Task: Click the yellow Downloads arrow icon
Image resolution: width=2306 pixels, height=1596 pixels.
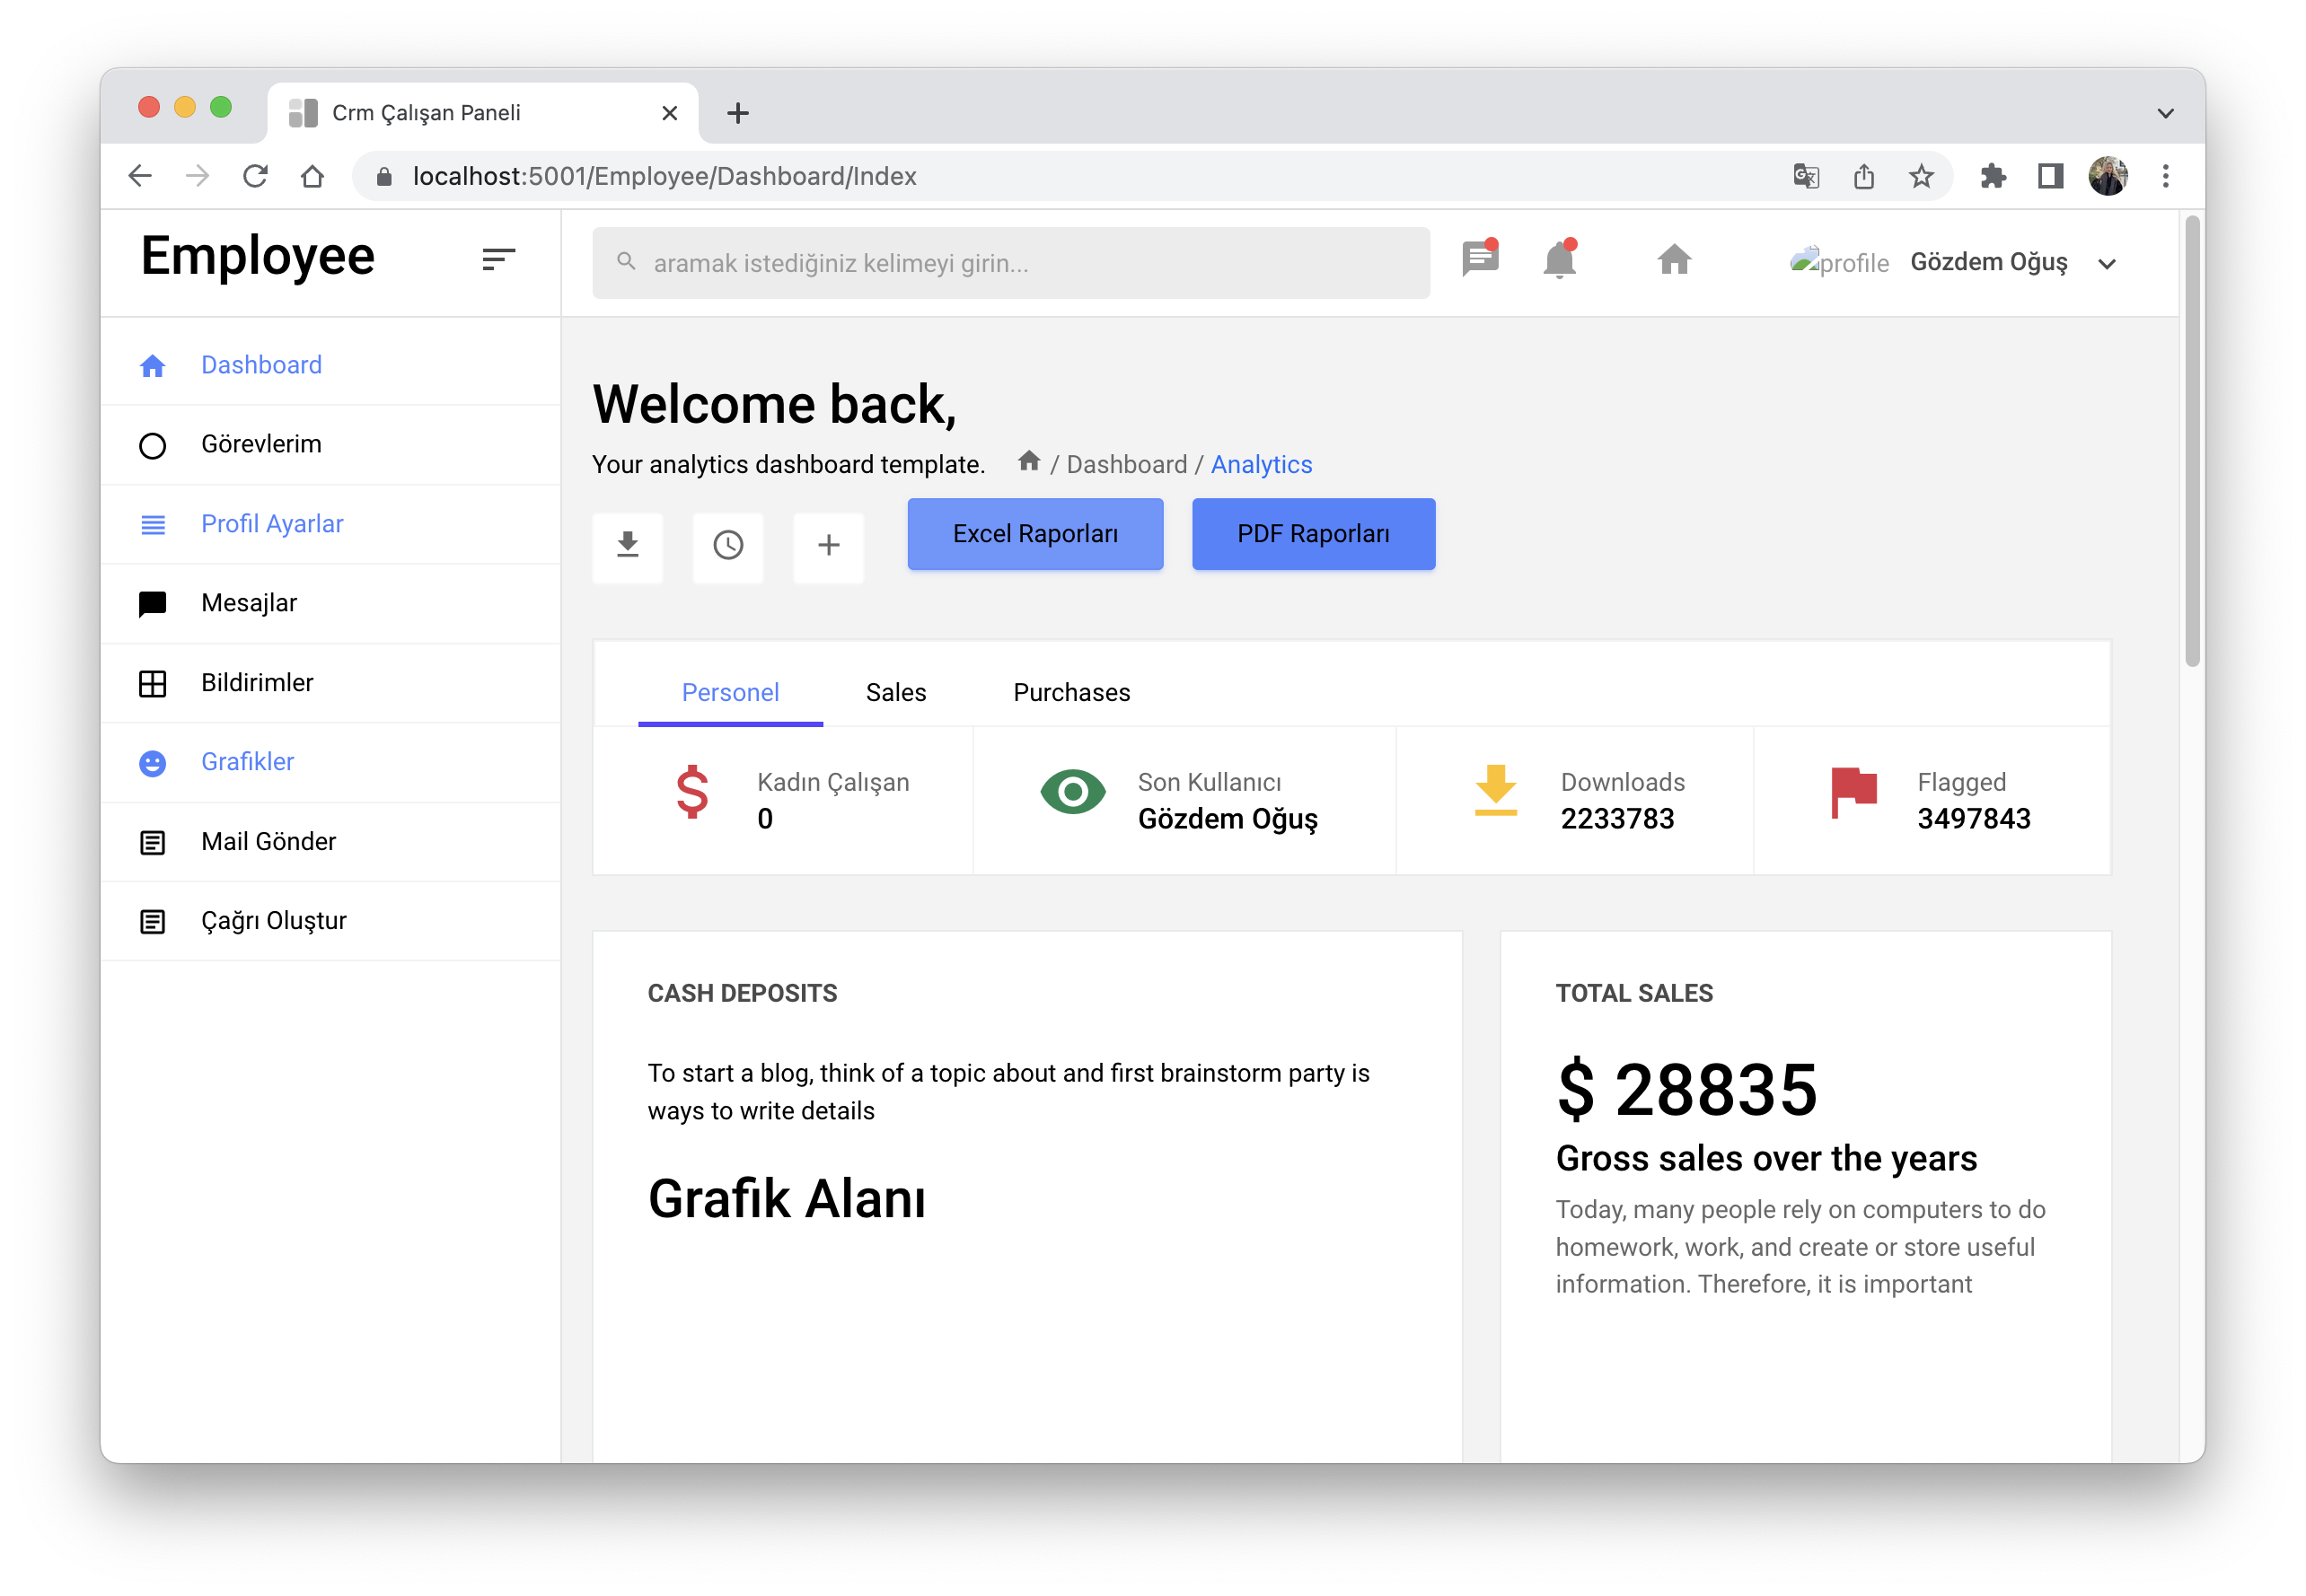Action: tap(1496, 790)
